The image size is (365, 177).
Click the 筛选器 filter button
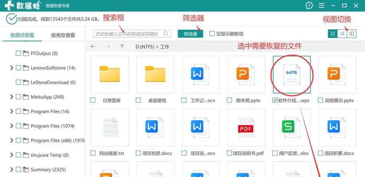point(190,34)
